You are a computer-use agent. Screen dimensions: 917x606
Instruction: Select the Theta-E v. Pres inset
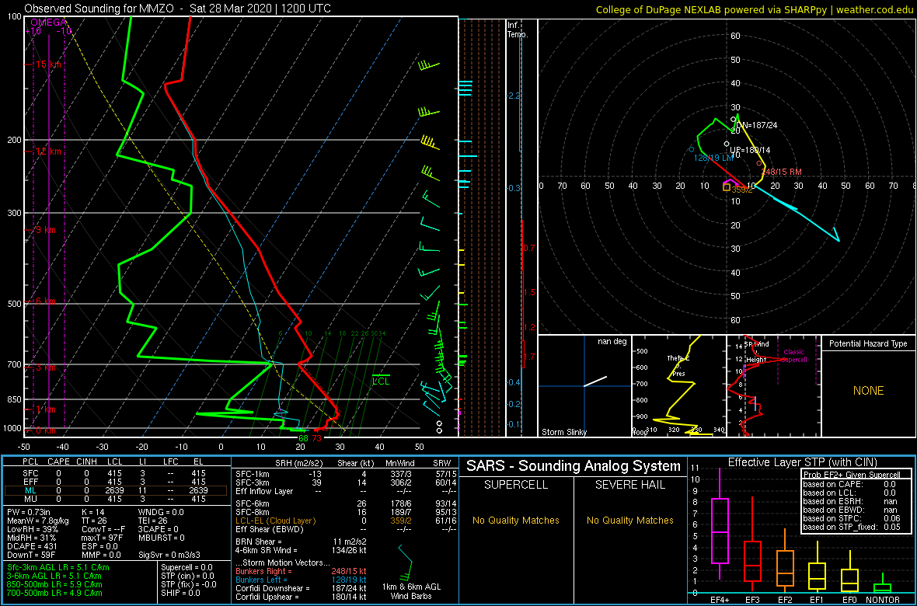(678, 386)
